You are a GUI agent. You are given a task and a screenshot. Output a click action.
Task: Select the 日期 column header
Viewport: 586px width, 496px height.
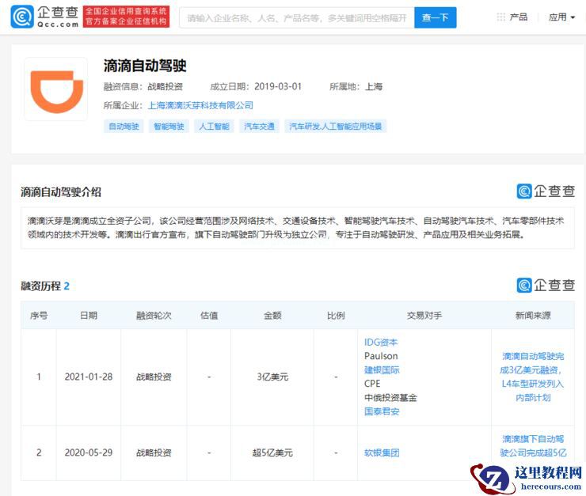(89, 316)
